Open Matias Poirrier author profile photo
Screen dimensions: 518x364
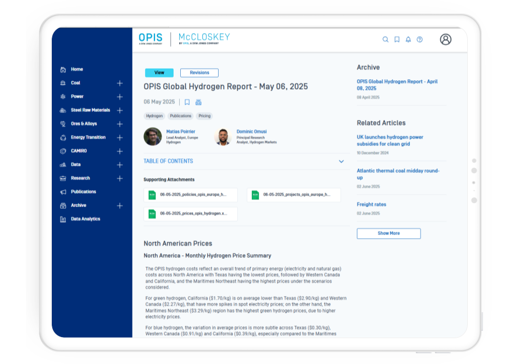[153, 137]
